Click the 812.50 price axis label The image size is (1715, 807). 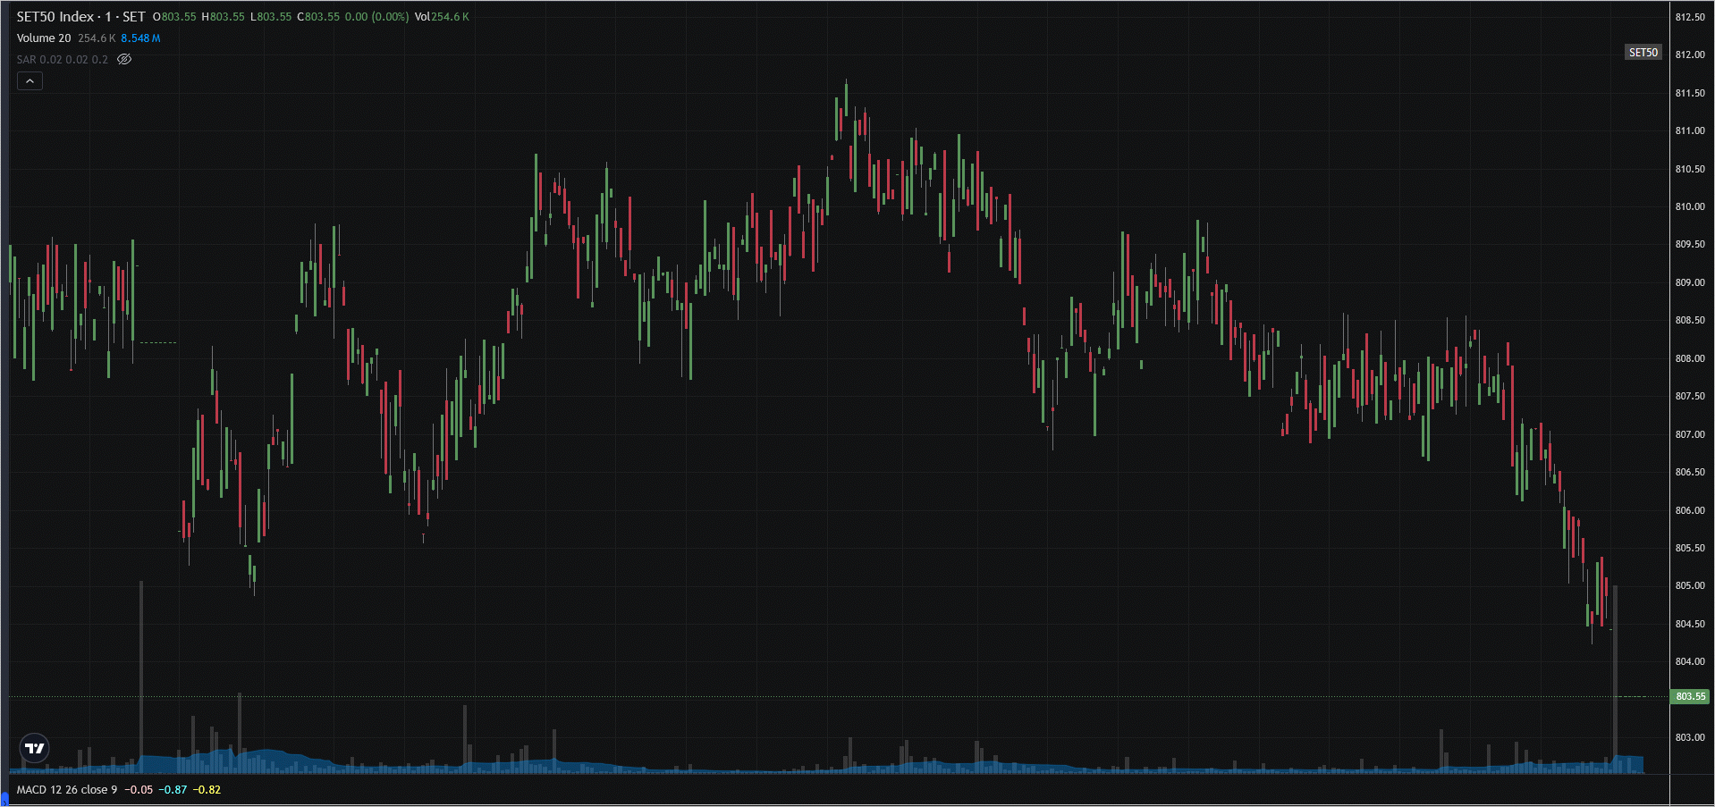tap(1689, 17)
